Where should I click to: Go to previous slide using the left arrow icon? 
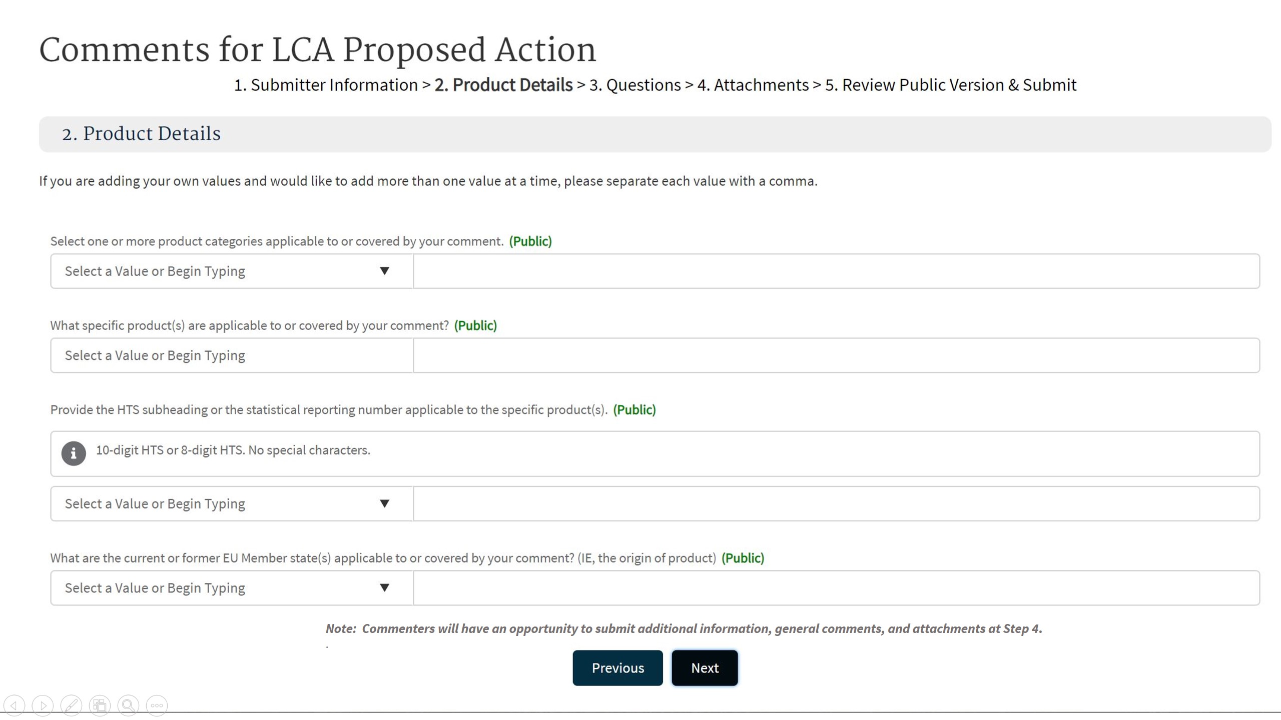tap(14, 705)
